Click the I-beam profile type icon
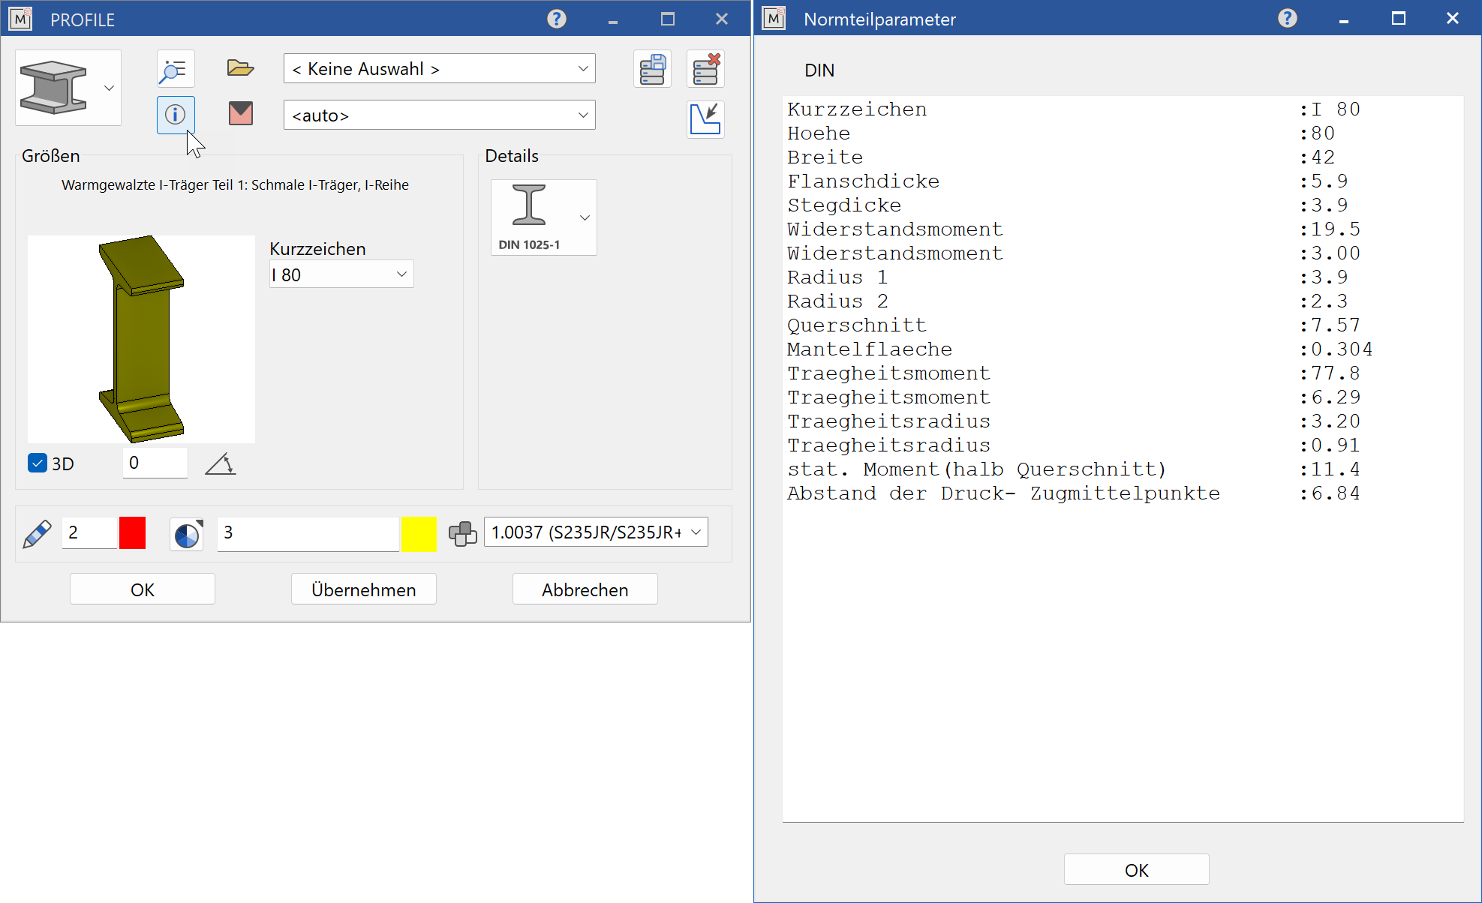Image resolution: width=1482 pixels, height=903 pixels. pos(53,88)
